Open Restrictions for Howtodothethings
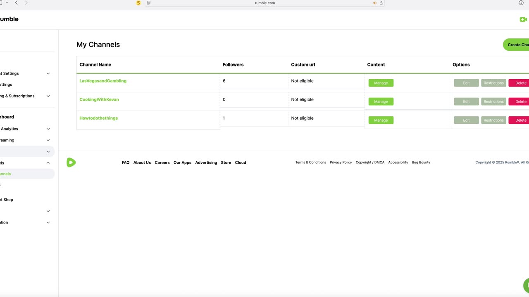 click(493, 120)
